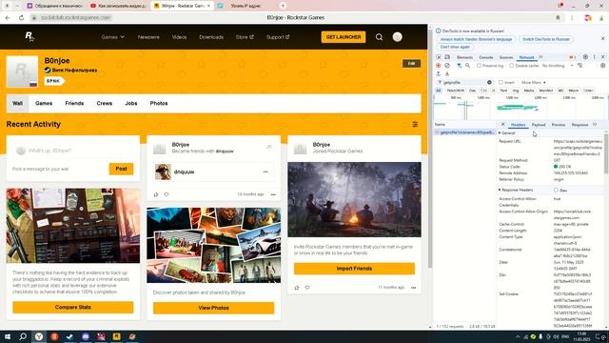Show more request detail tabs
This screenshot has height=343, width=609.
click(x=595, y=125)
